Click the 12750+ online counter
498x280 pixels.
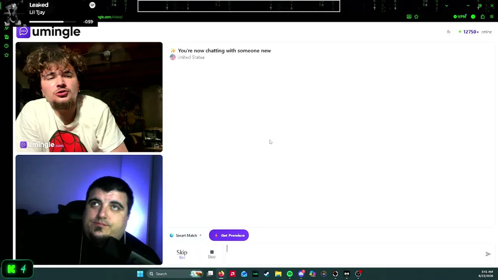(475, 32)
